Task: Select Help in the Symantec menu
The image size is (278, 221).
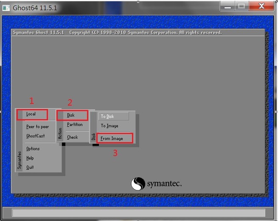Action: (30, 158)
